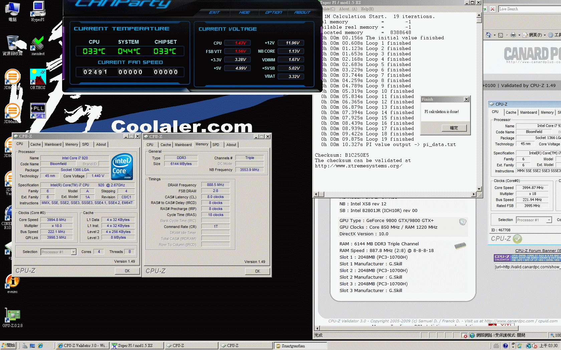Click Super PI vertical scrollbar up arrow
Image resolution: width=561 pixels, height=350 pixels.
pos(479,15)
